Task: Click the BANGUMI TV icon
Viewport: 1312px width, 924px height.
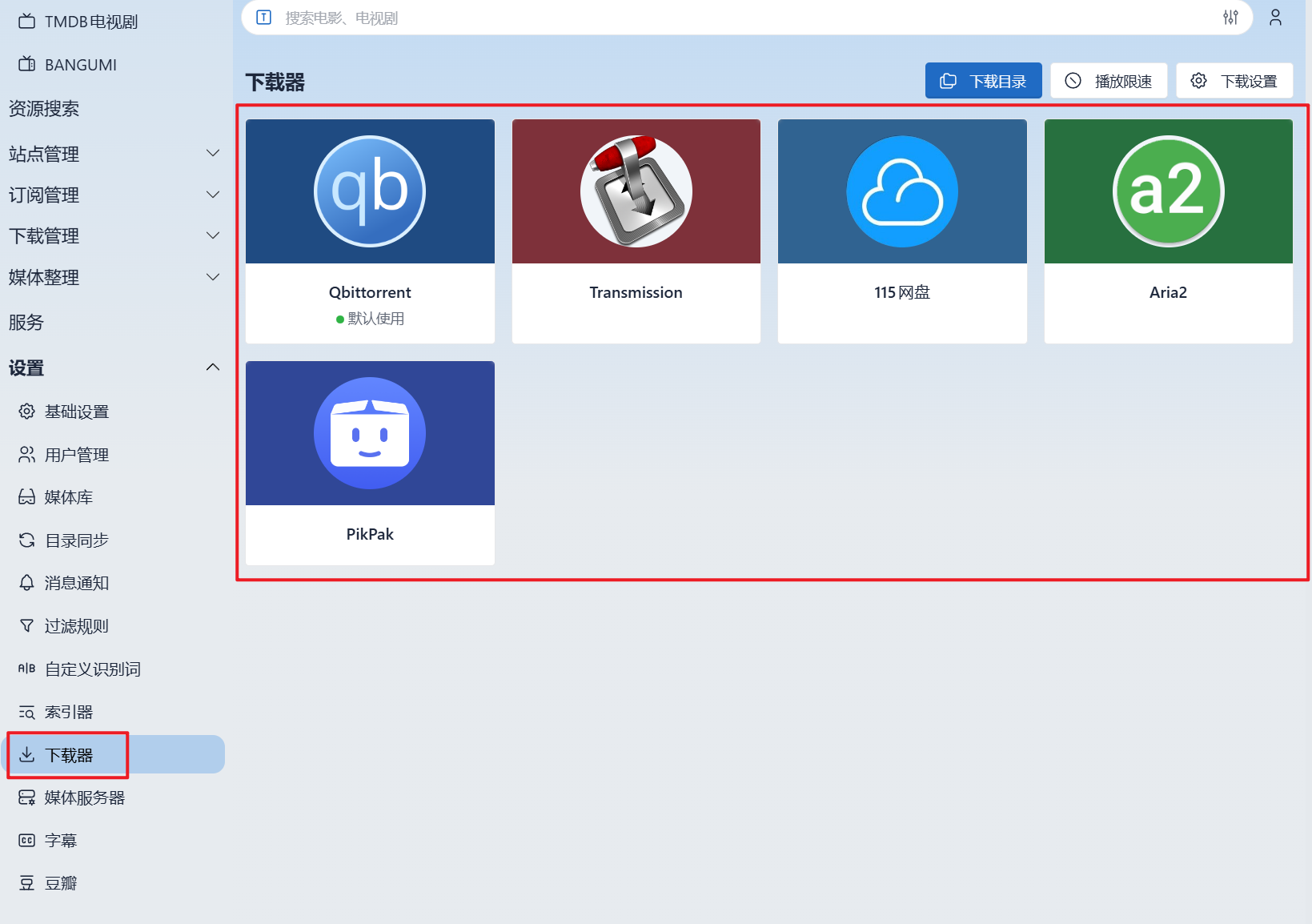Action: point(26,64)
